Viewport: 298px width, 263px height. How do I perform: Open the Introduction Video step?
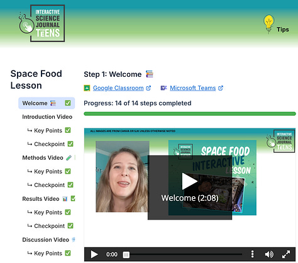[x=47, y=117]
